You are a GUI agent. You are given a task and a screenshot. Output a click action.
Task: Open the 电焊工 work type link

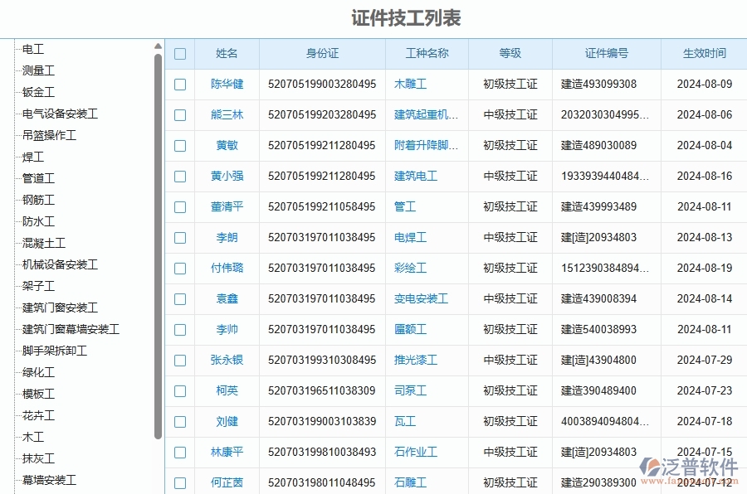(x=410, y=237)
